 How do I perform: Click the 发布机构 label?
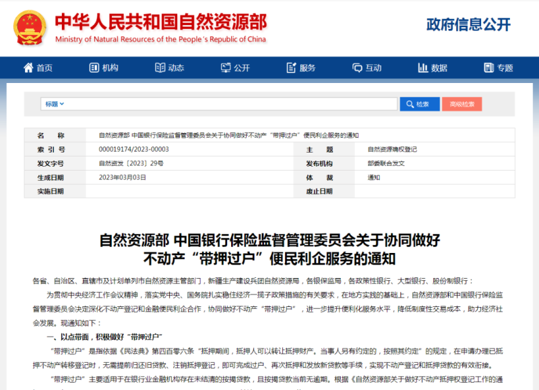coord(319,163)
